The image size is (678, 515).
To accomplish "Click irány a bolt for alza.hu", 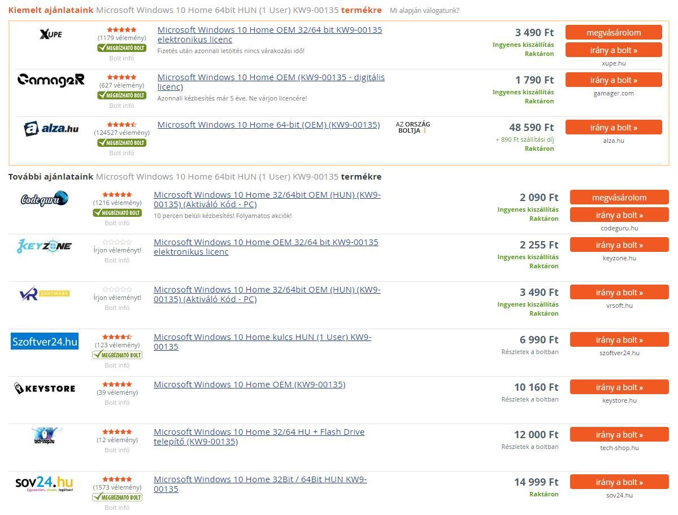I will (x=614, y=128).
